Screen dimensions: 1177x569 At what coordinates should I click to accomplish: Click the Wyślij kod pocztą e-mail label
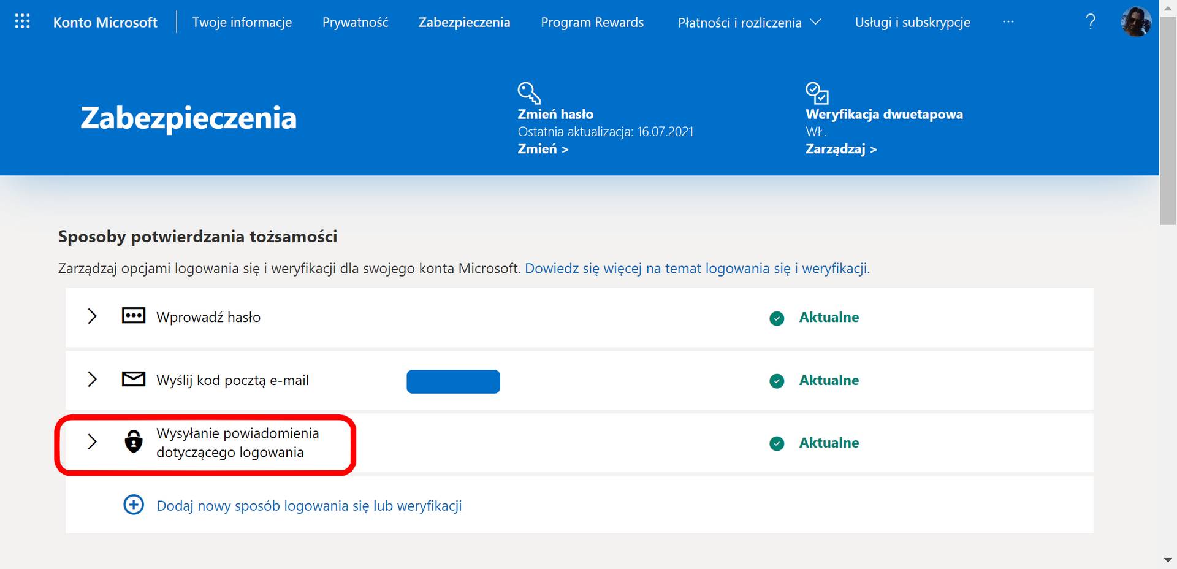click(232, 380)
